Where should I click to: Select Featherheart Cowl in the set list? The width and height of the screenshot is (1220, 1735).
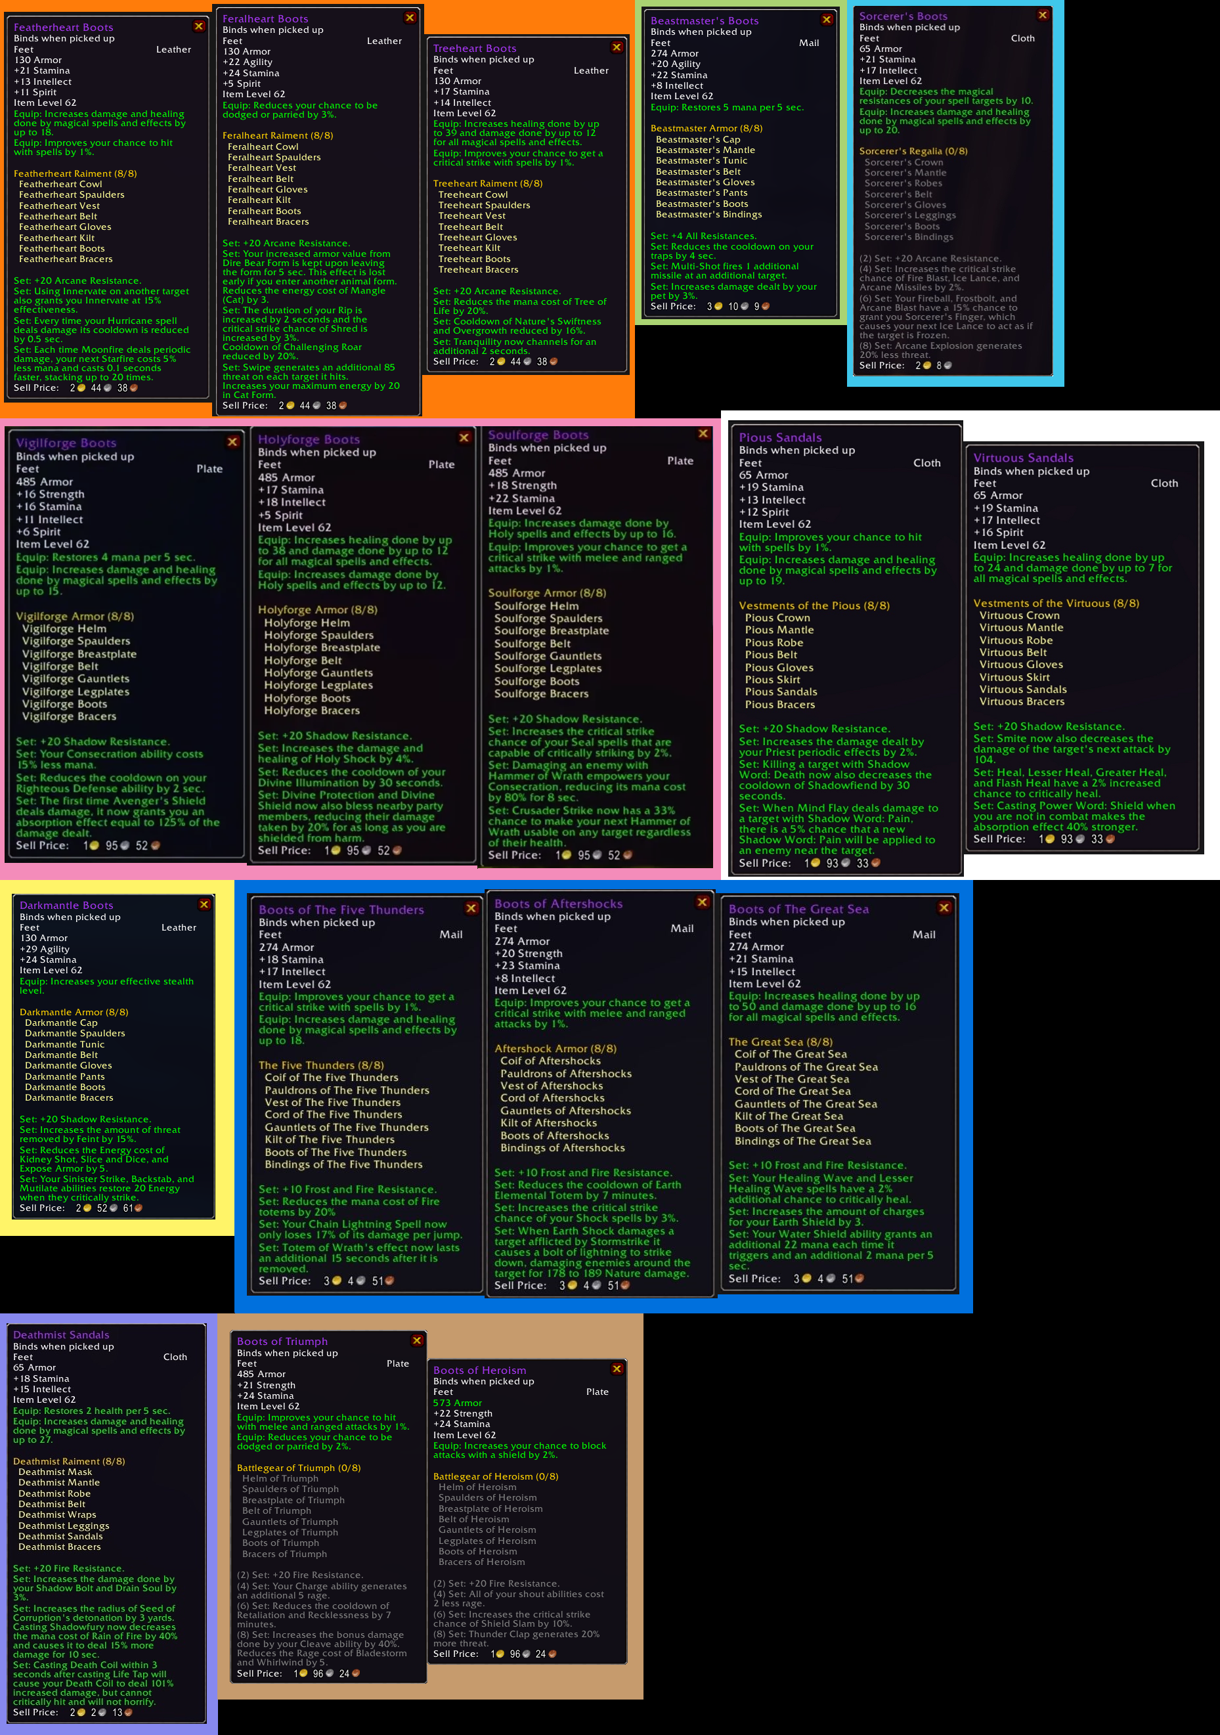60,185
